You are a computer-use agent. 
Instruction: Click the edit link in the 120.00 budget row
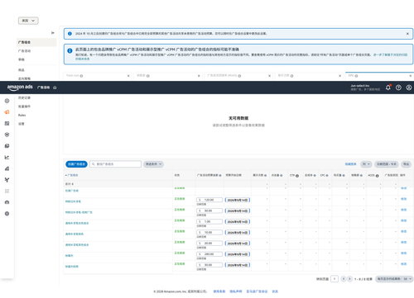tap(403, 199)
